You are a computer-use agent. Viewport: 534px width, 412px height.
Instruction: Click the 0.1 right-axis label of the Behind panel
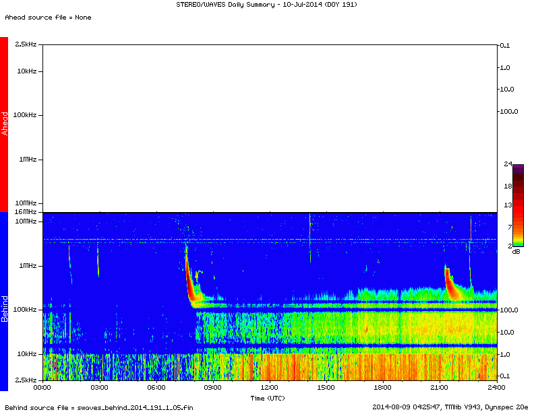click(505, 376)
